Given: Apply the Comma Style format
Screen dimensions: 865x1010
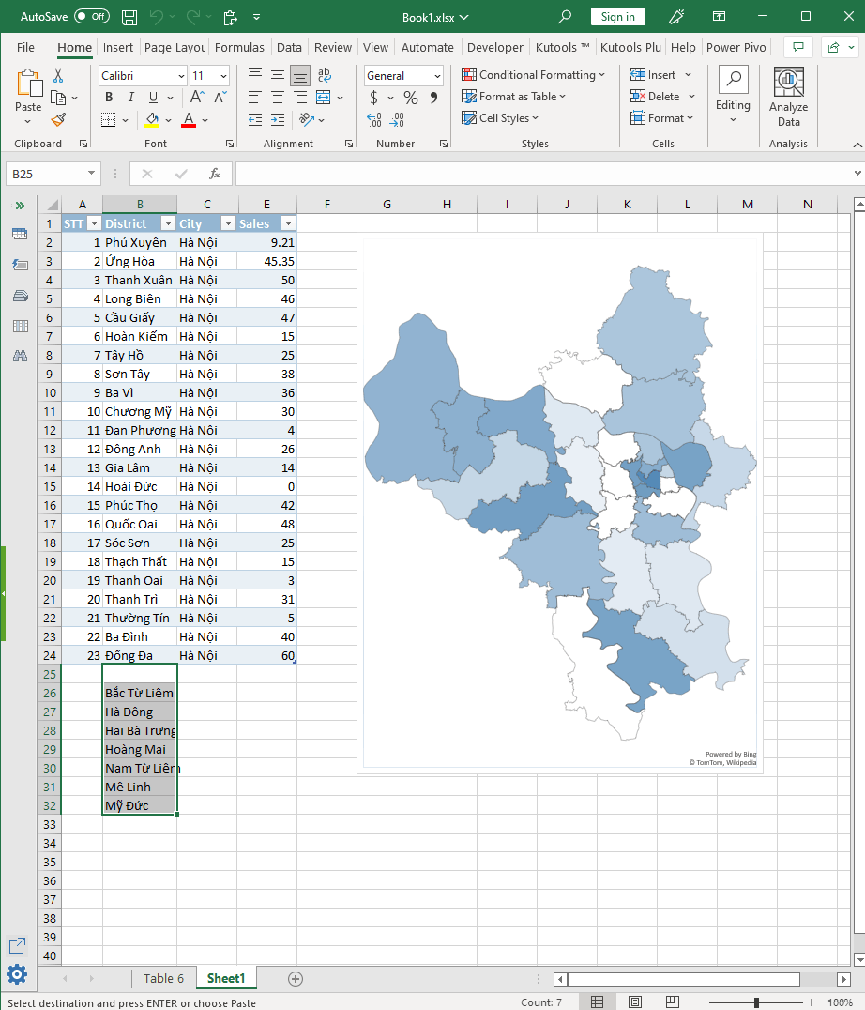Looking at the screenshot, I should 432,97.
